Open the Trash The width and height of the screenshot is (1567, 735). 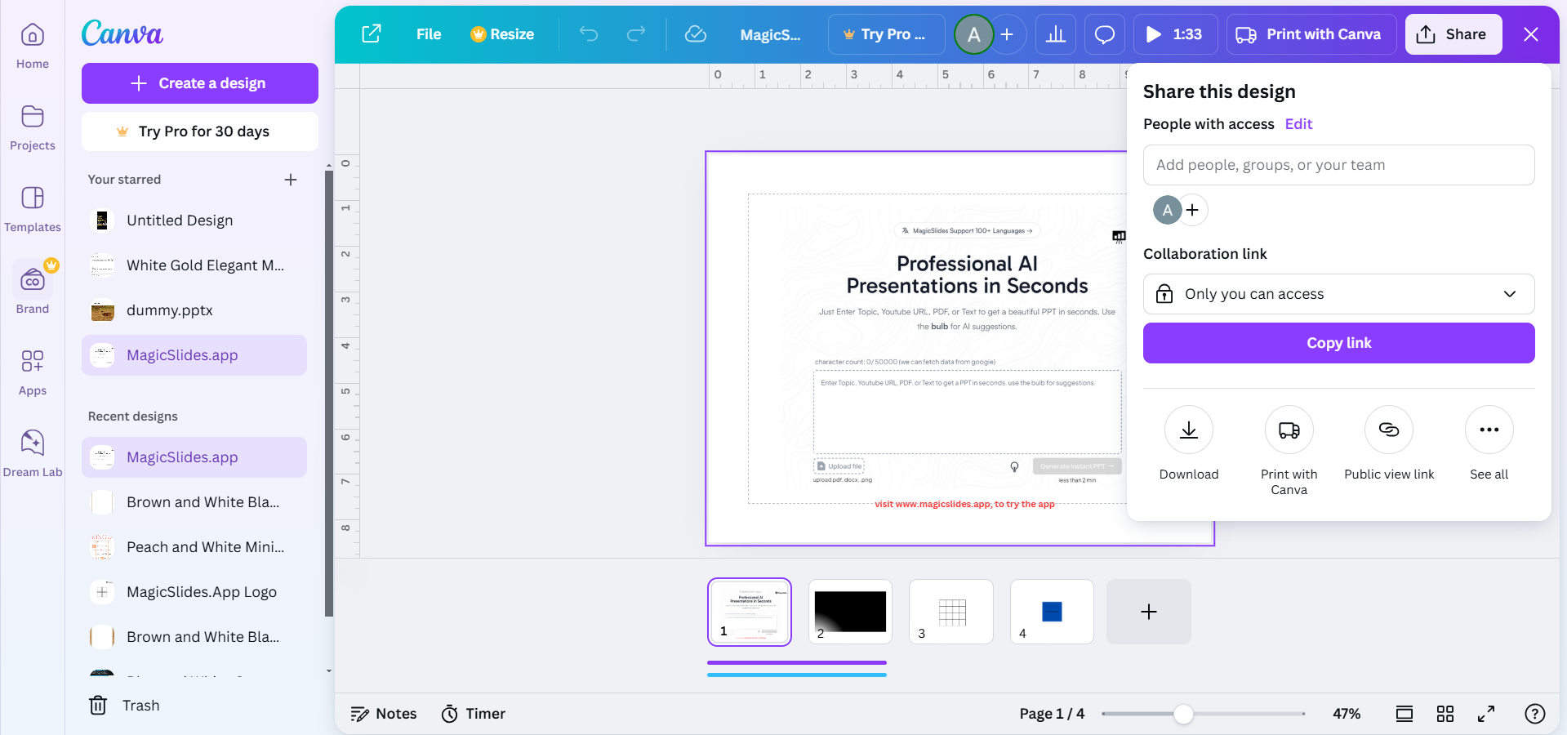point(124,706)
